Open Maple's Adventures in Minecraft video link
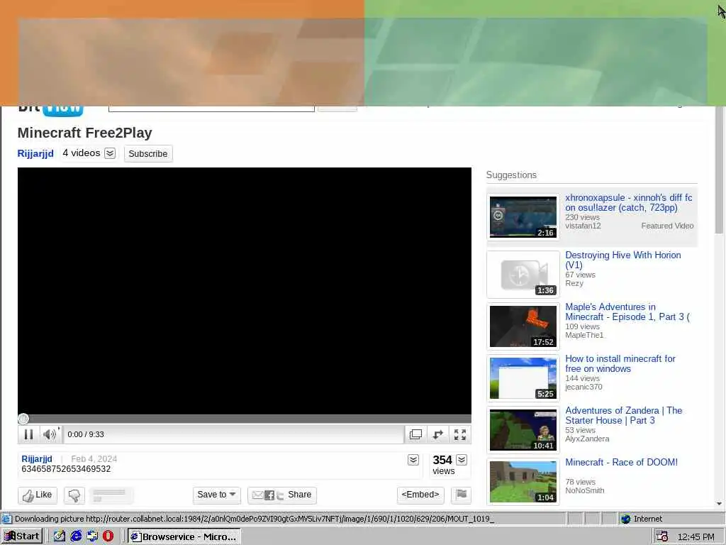 tap(627, 312)
